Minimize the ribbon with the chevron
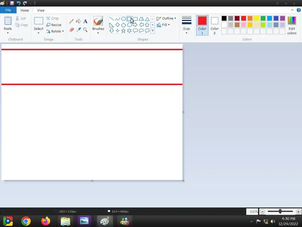 tap(292, 10)
